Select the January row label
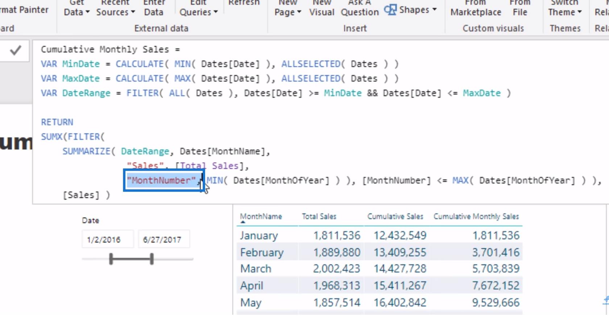Viewport: 609px width, 316px height. tap(259, 236)
